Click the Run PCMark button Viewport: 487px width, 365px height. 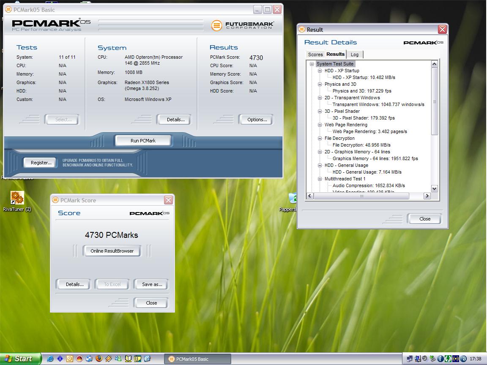143,141
